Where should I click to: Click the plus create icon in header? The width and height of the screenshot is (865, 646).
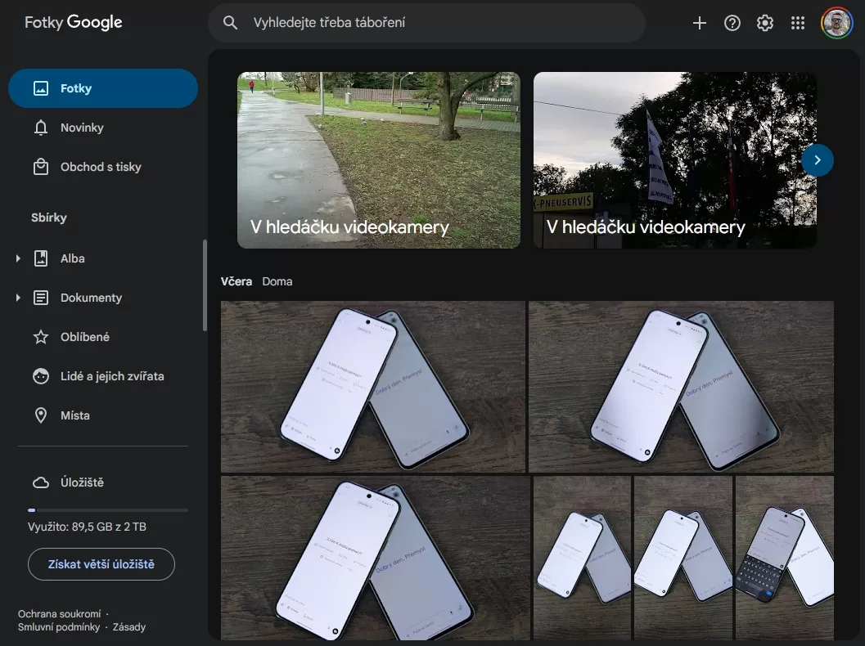coord(699,23)
